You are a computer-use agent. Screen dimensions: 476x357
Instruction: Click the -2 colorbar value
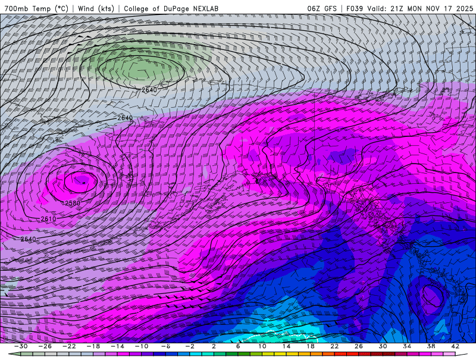[190, 346]
